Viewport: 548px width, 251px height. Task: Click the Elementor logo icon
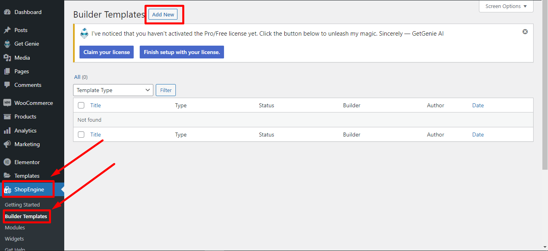pos(7,162)
